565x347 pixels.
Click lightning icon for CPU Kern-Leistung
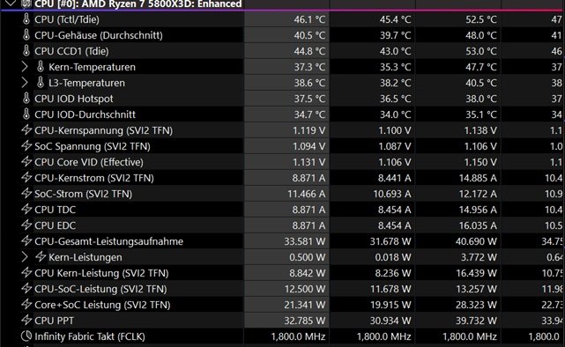coord(26,272)
